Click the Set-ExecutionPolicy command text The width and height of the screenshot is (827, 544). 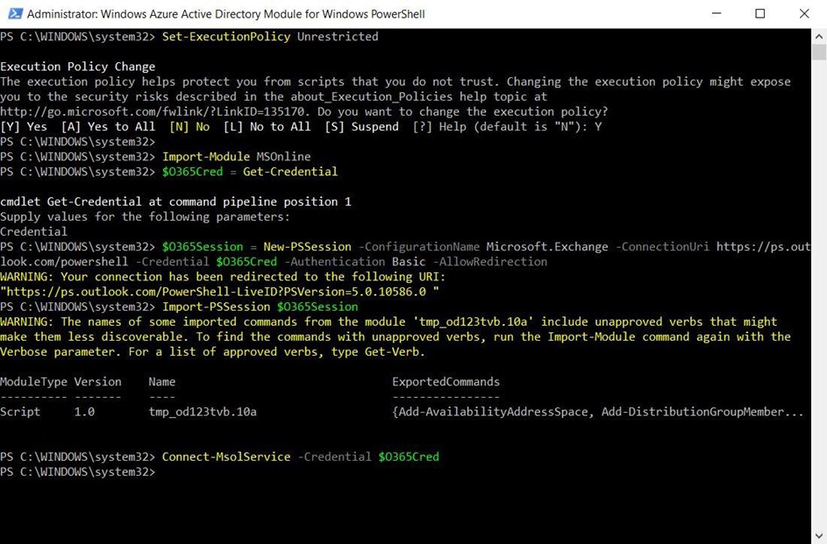pyautogui.click(x=225, y=37)
